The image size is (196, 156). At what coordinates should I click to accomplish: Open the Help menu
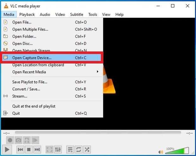pos(119,15)
